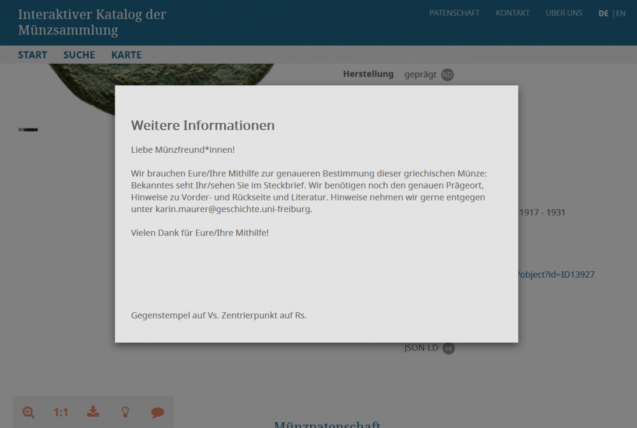Open the PATENSCHAFT link
Screen dimensions: 637x428
[x=454, y=13]
